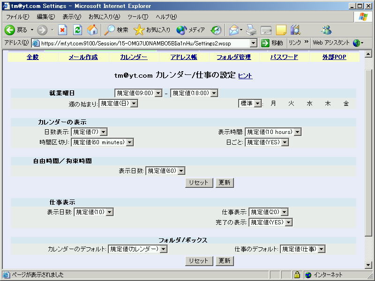Expand the 表示時間 規定値(10 hours) dropdown
This screenshot has width=375, height=281.
[273, 132]
